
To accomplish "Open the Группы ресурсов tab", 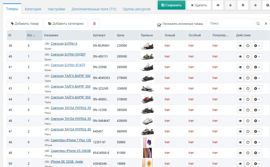I will coord(136,9).
